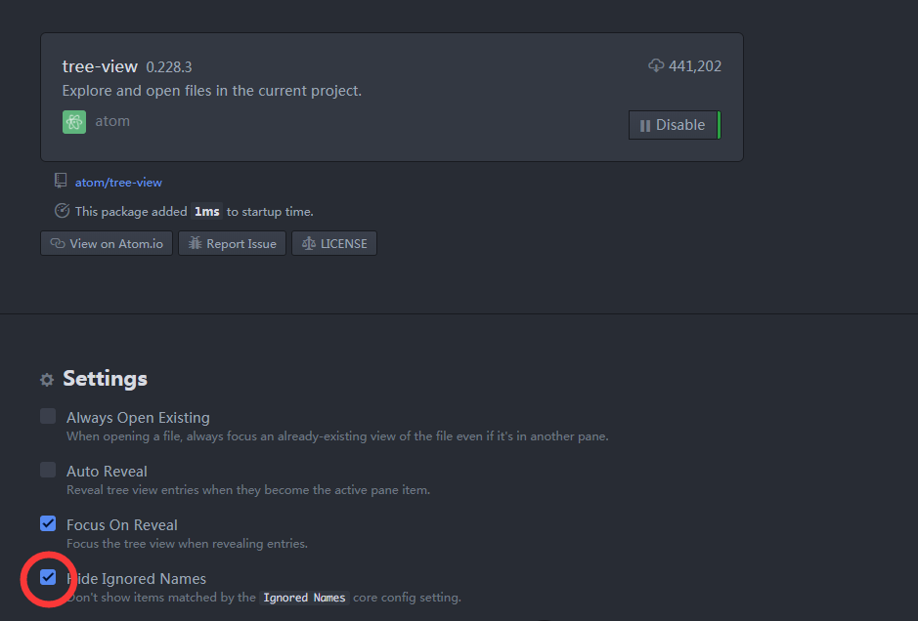
Task: Open the atom/tree-view repository link
Action: [118, 183]
